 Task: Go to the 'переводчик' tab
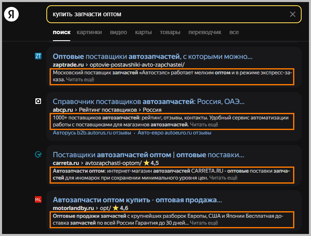click(204, 32)
